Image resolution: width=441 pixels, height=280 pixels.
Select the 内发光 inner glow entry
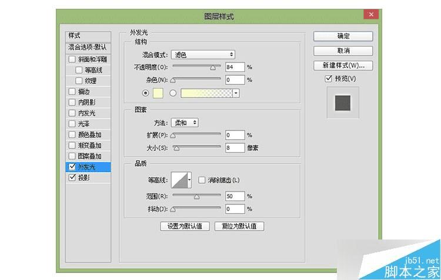tap(88, 113)
